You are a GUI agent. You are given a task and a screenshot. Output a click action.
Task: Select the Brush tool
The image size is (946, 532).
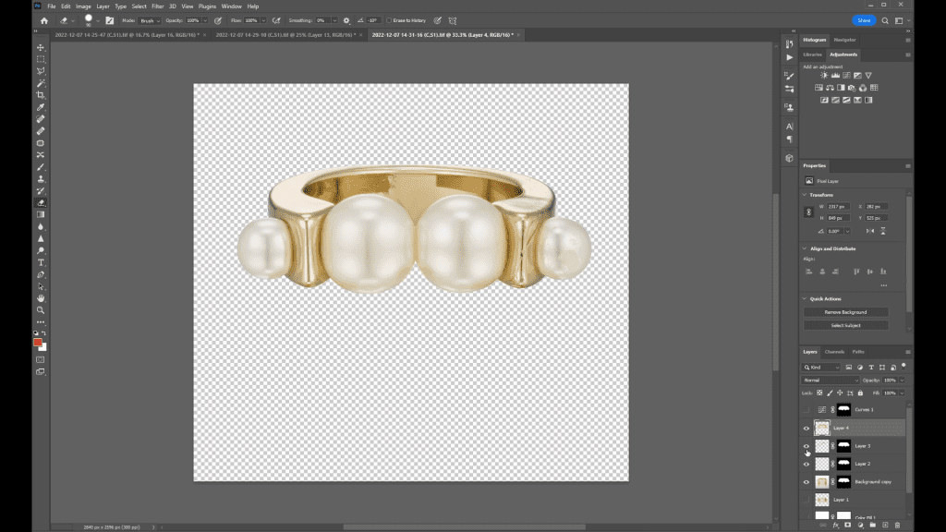(x=41, y=167)
